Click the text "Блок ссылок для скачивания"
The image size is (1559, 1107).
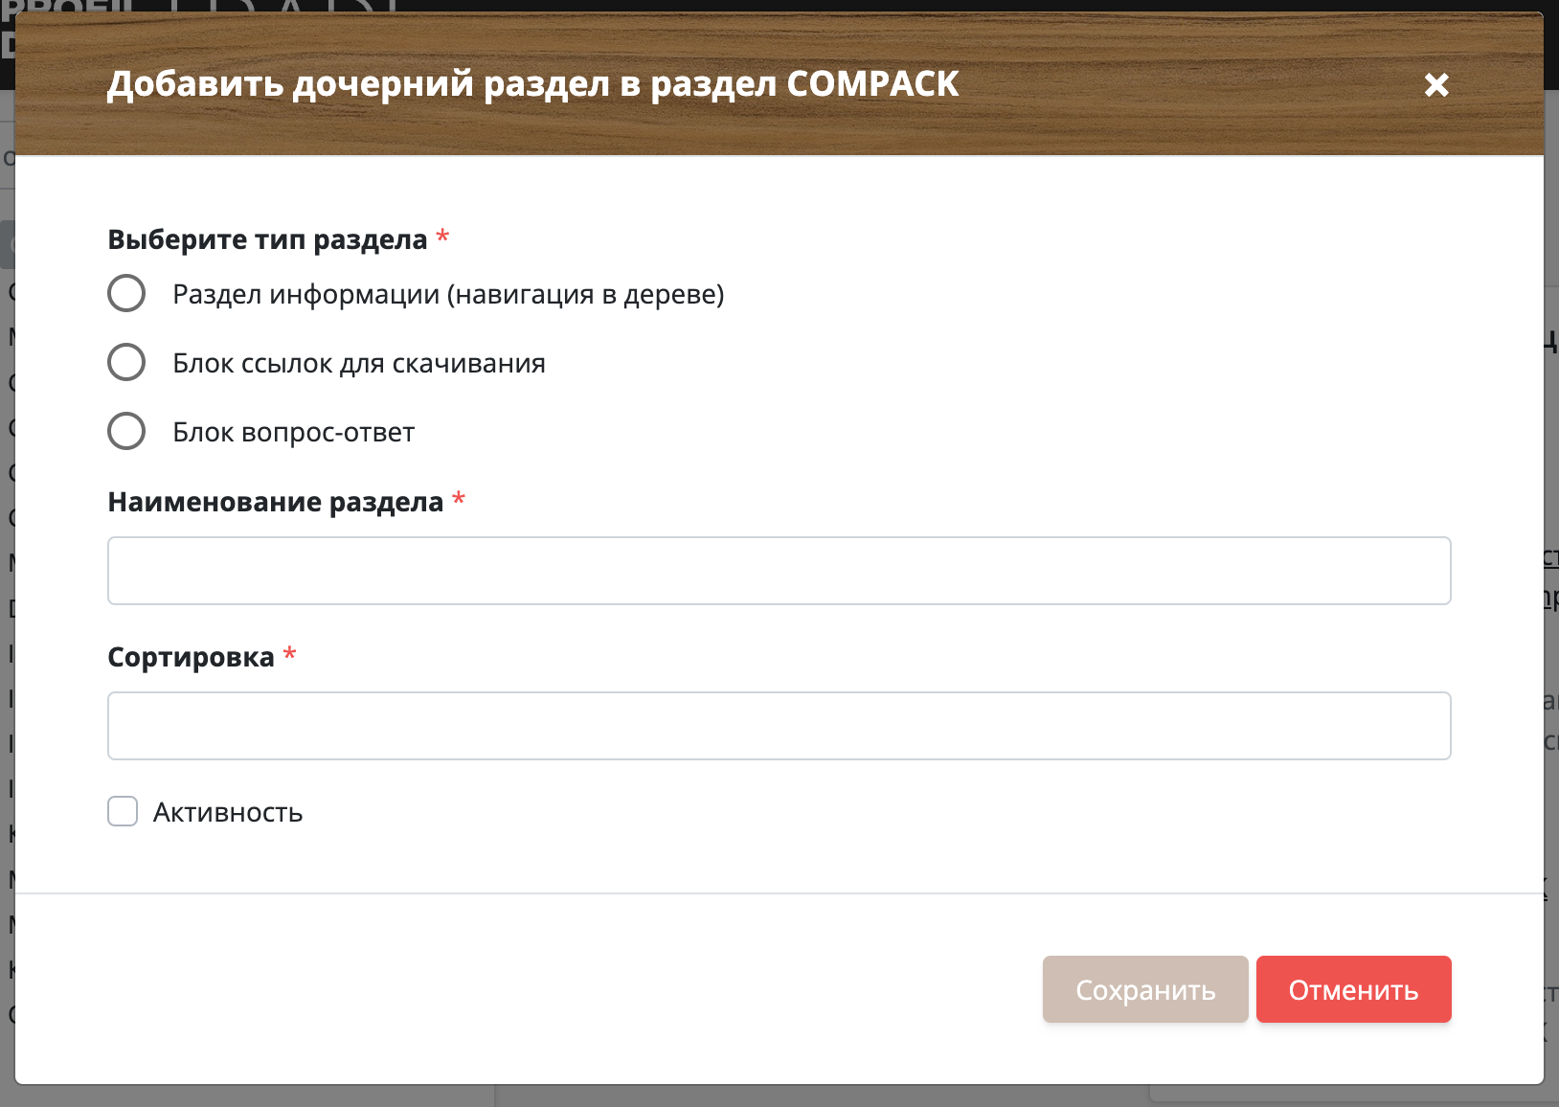pos(359,363)
